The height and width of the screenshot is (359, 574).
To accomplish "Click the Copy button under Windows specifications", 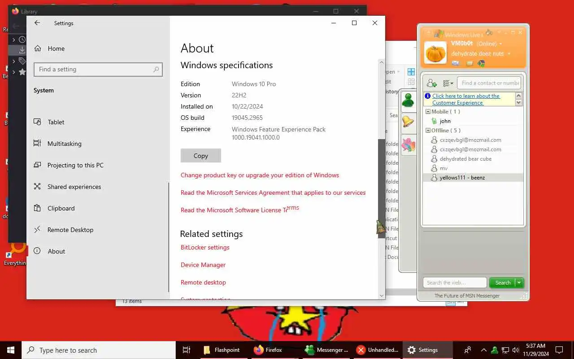I will (201, 156).
